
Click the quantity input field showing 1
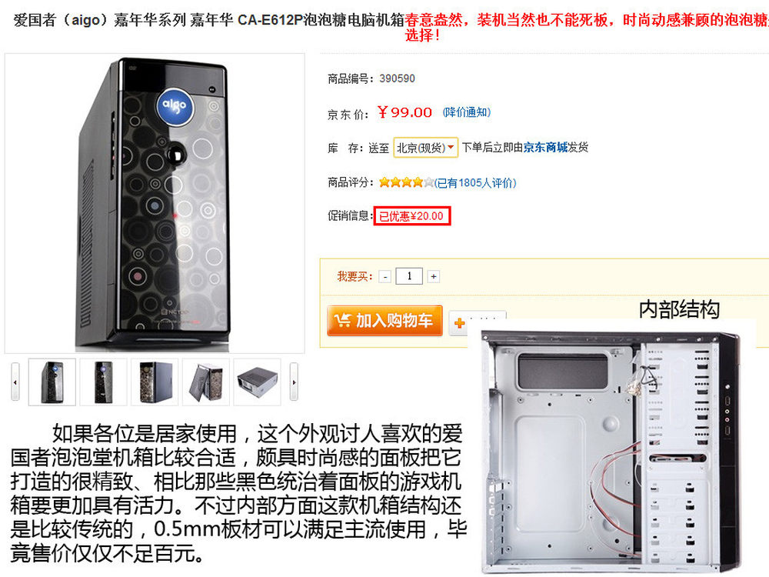pos(409,276)
